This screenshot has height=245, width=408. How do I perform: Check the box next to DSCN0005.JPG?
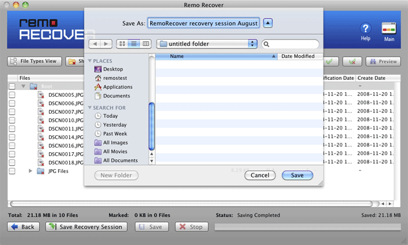pos(12,94)
